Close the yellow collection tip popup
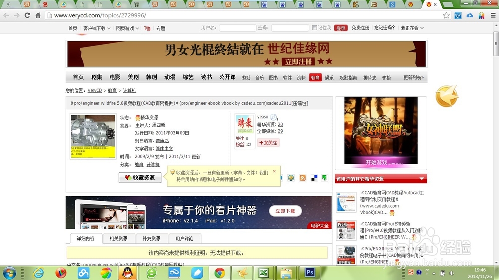The width and height of the screenshot is (499, 280). [x=274, y=171]
